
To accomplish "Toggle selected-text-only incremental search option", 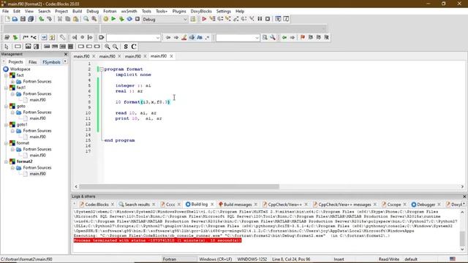I will [x=192, y=37].
